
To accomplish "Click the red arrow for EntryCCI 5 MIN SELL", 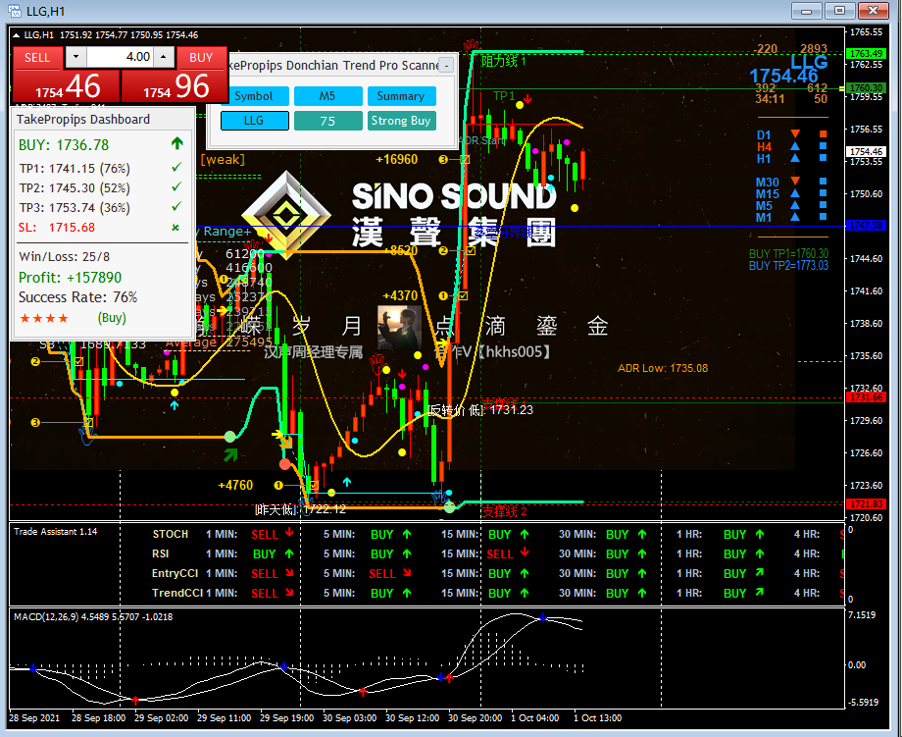I will (x=407, y=573).
